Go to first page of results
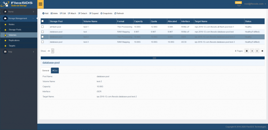This screenshot has width=268, height=130. (247, 51)
